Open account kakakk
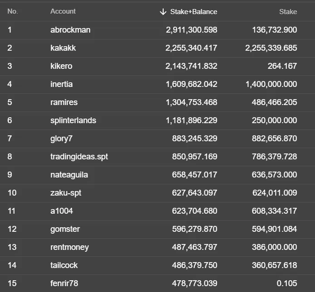Viewport: 315px width, 292px height. tap(63, 48)
